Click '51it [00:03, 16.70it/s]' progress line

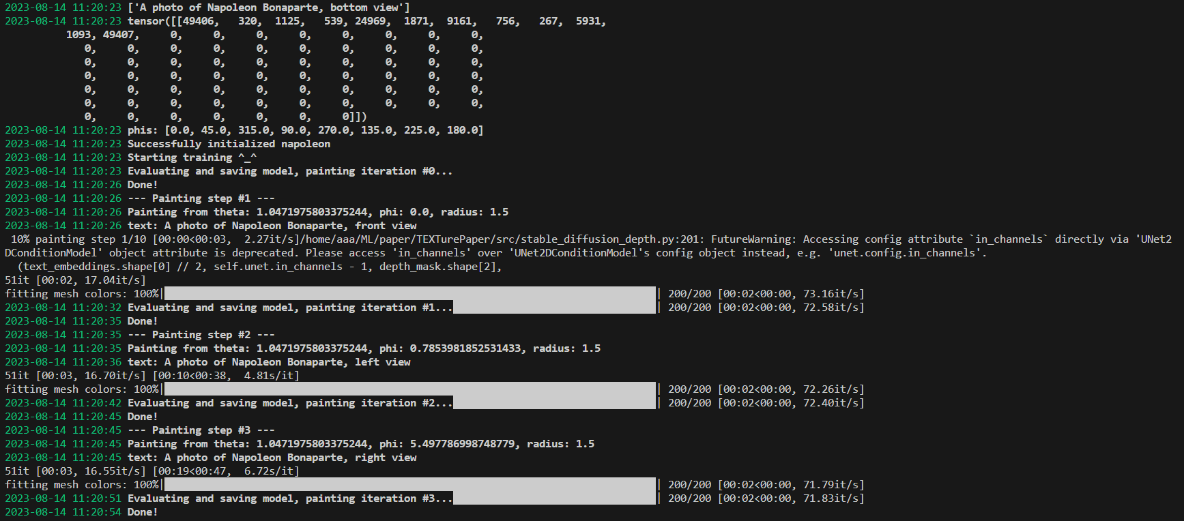coord(75,376)
